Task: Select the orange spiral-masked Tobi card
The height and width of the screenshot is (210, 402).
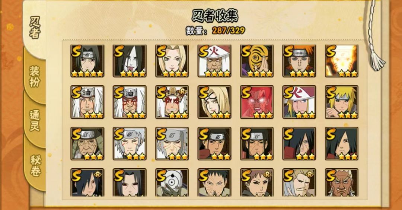Action: coord(257,61)
